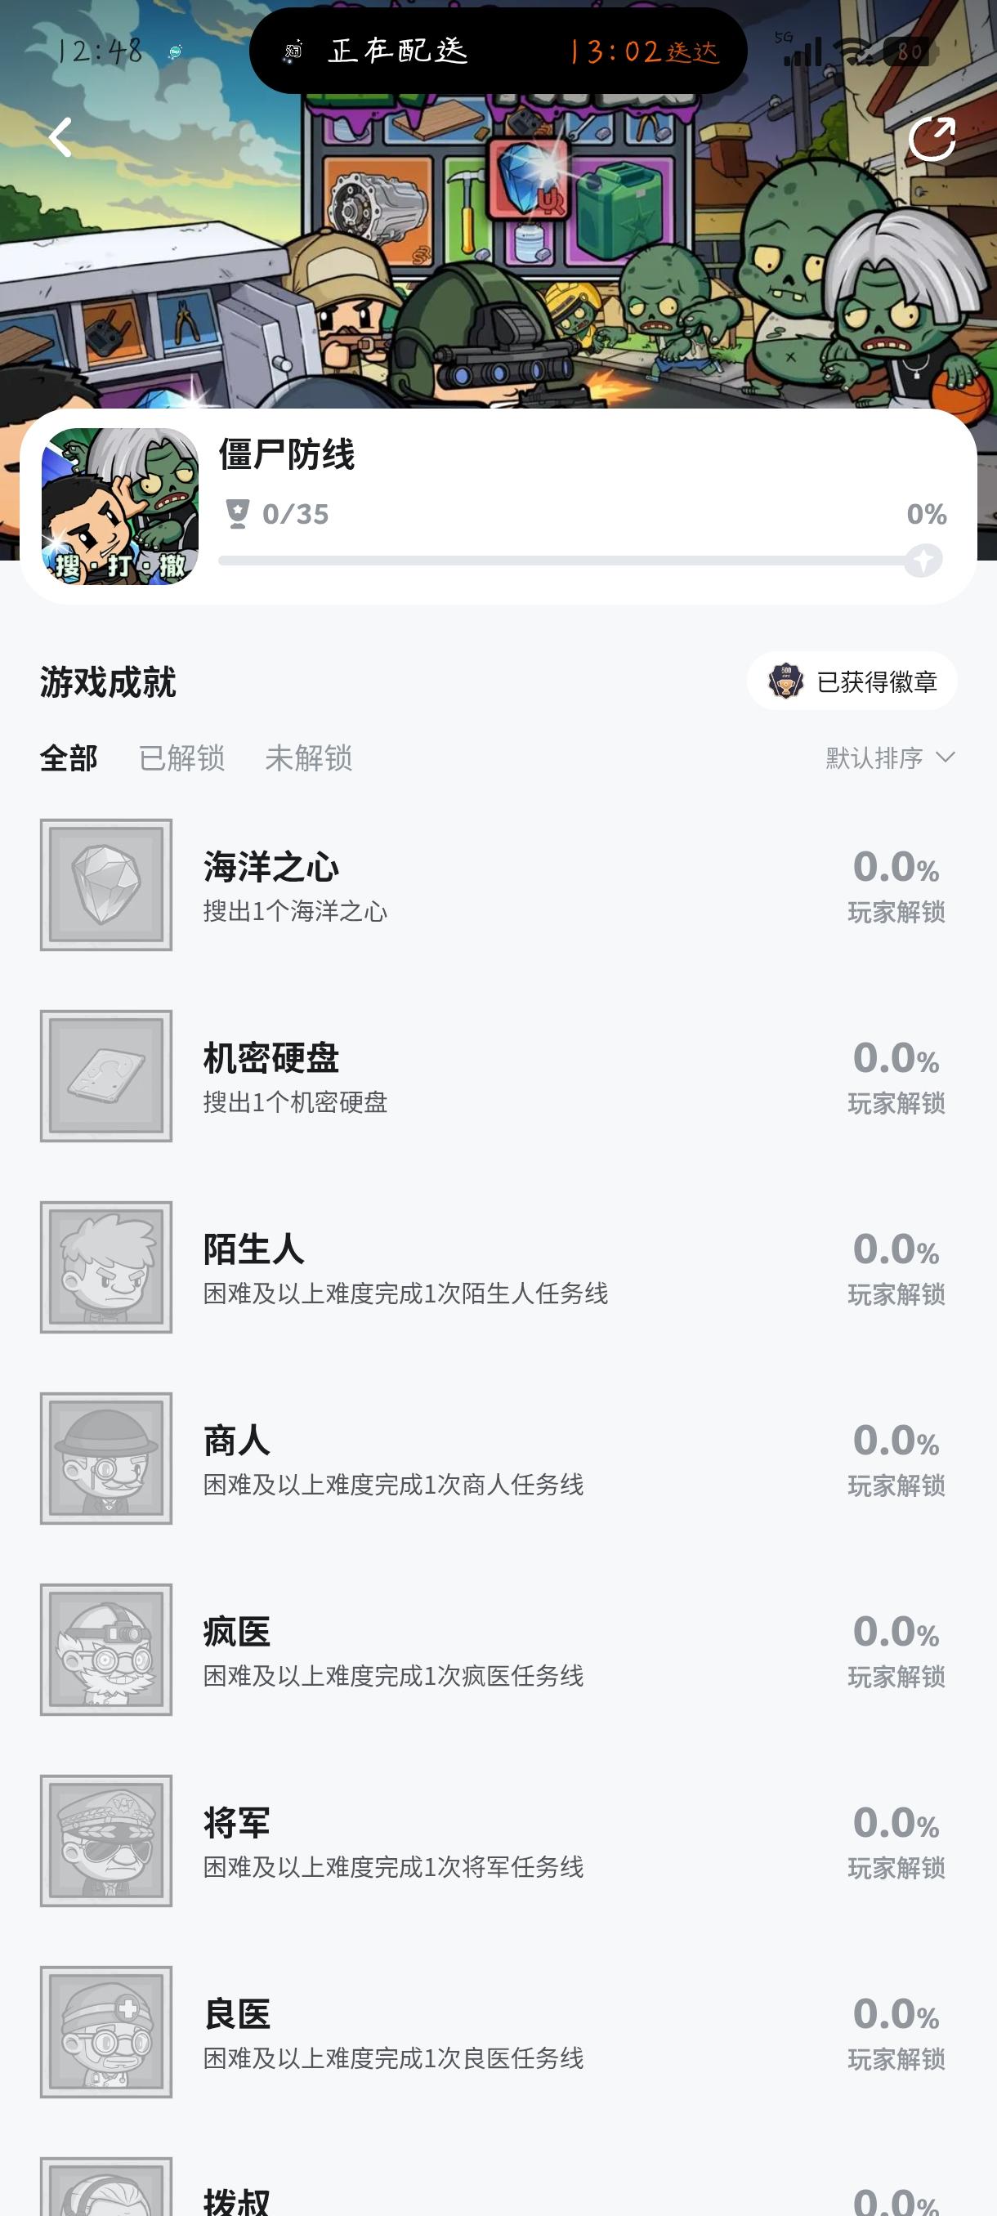Switch to the 未解锁 tab
Viewport: 997px width, 2216px height.
pos(308,758)
